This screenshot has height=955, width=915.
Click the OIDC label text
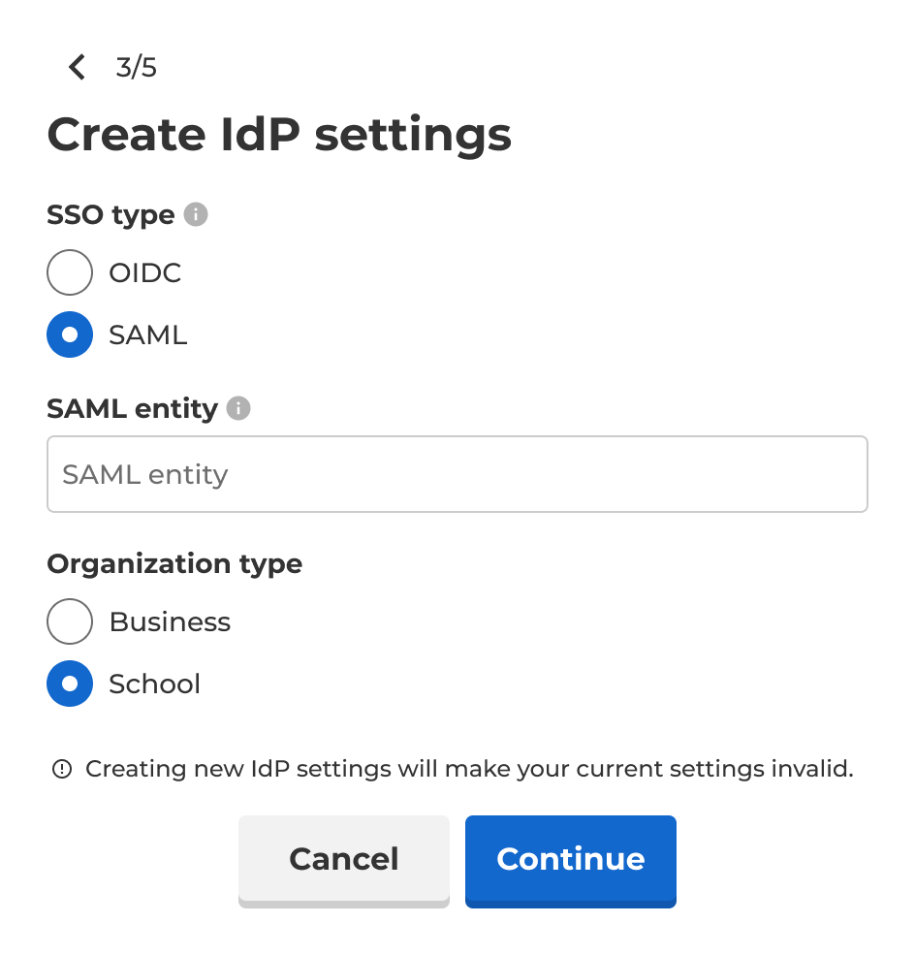pyautogui.click(x=144, y=272)
